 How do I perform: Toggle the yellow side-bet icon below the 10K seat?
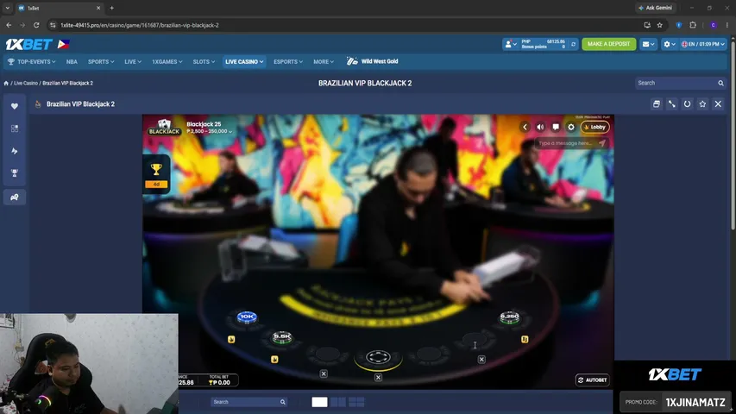point(231,339)
